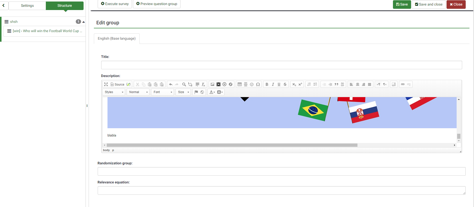Image resolution: width=474 pixels, height=207 pixels.
Task: Toggle italic text formatting
Action: click(273, 85)
